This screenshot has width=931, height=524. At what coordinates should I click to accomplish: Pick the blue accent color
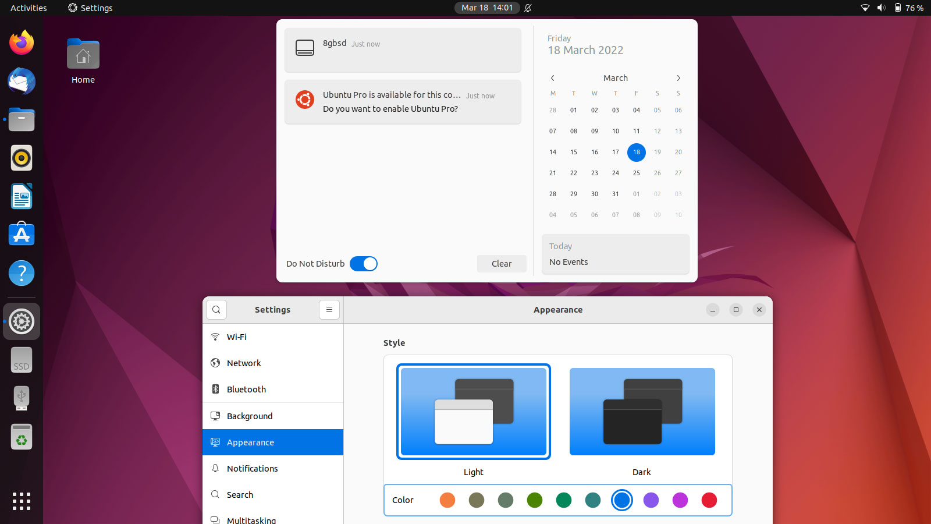pos(622,500)
